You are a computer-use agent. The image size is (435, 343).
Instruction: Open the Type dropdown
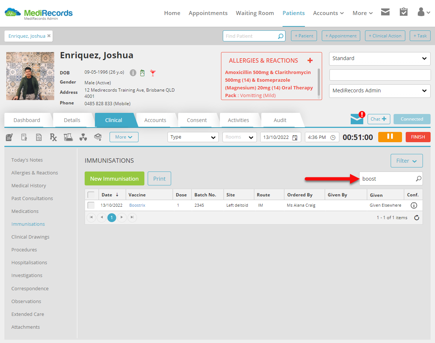click(193, 137)
